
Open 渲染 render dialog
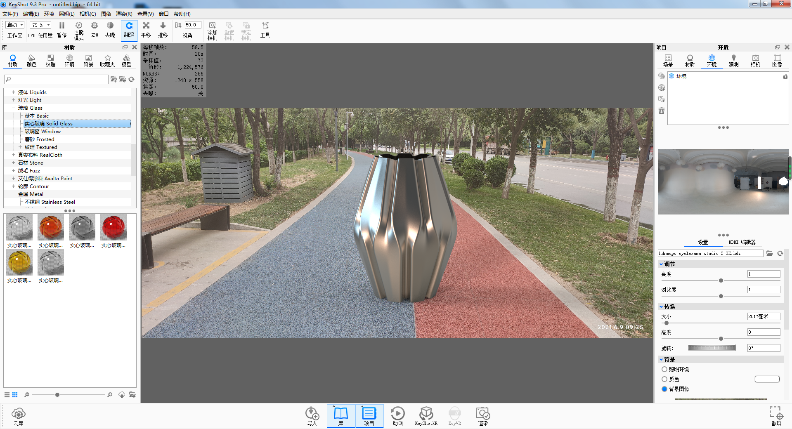pos(483,416)
